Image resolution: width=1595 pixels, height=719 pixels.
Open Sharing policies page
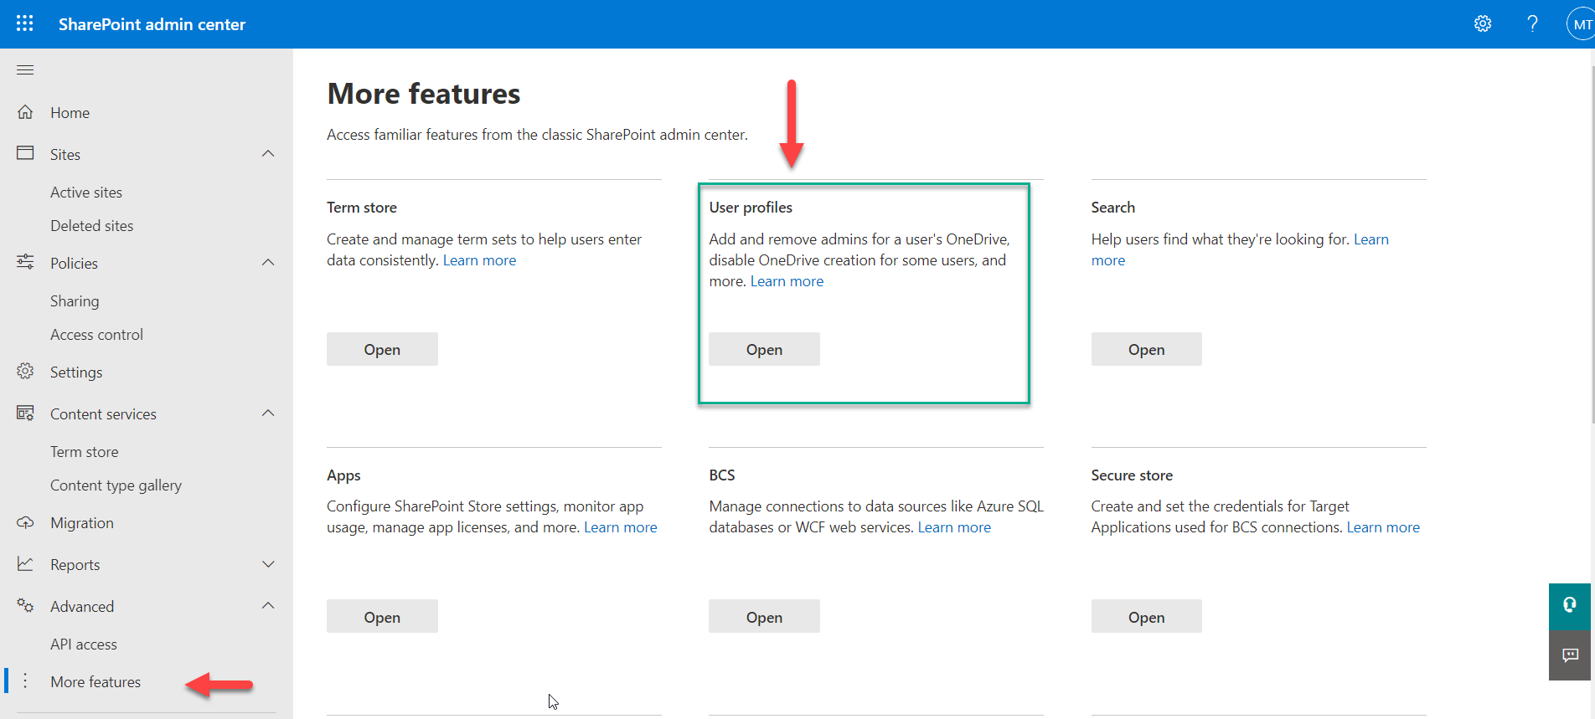coord(75,301)
